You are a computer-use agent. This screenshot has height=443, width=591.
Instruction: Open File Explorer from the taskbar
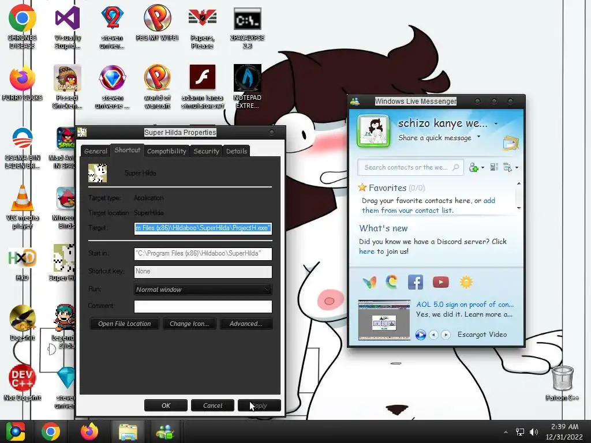click(x=128, y=431)
